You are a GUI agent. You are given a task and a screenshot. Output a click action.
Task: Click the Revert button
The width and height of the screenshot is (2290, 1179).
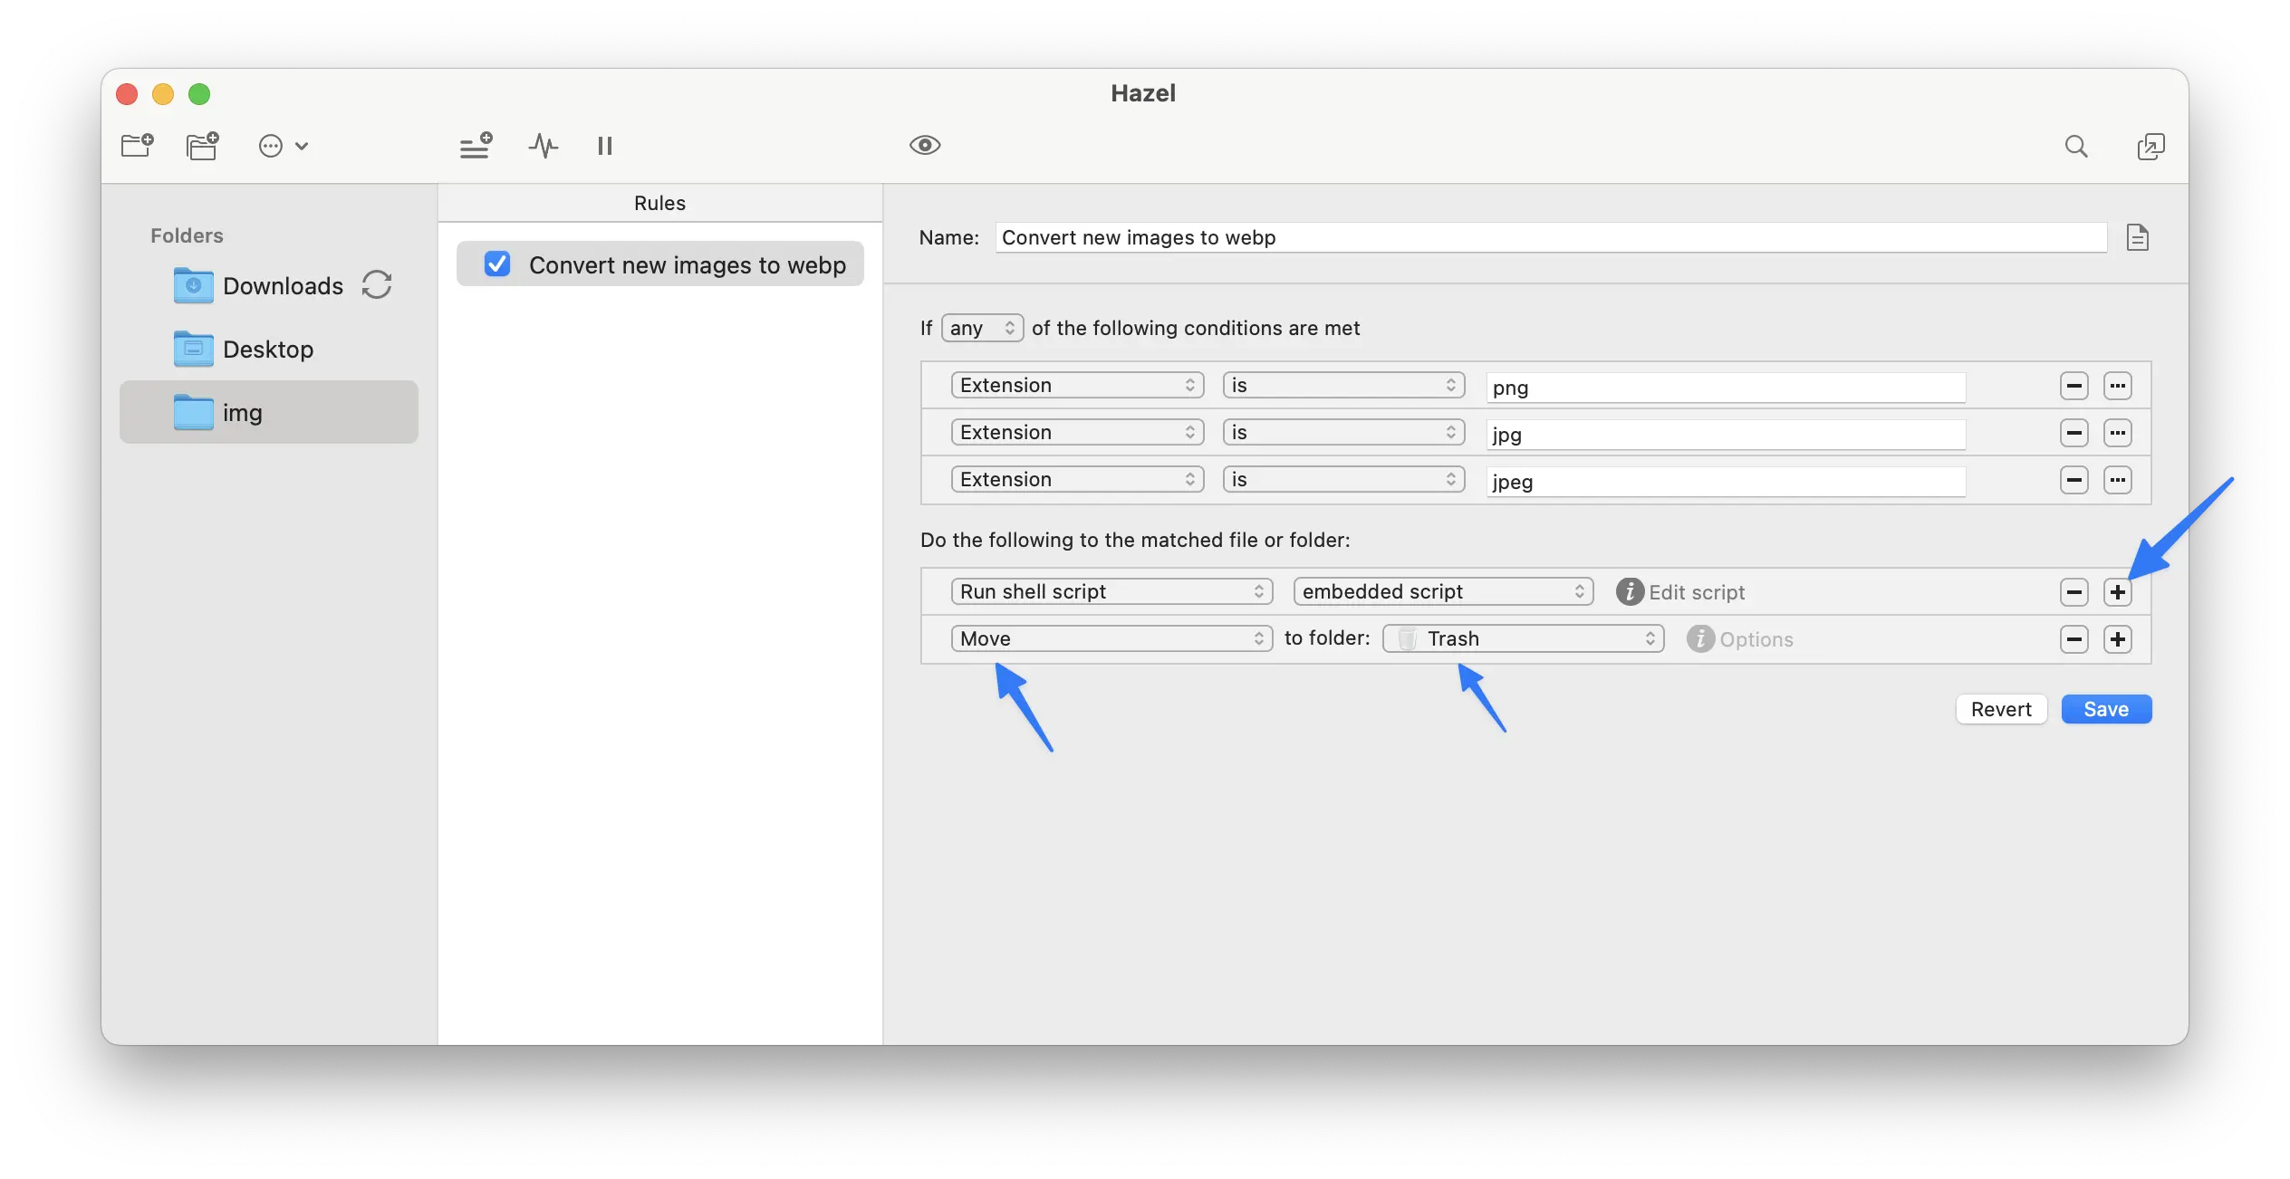[2001, 710]
